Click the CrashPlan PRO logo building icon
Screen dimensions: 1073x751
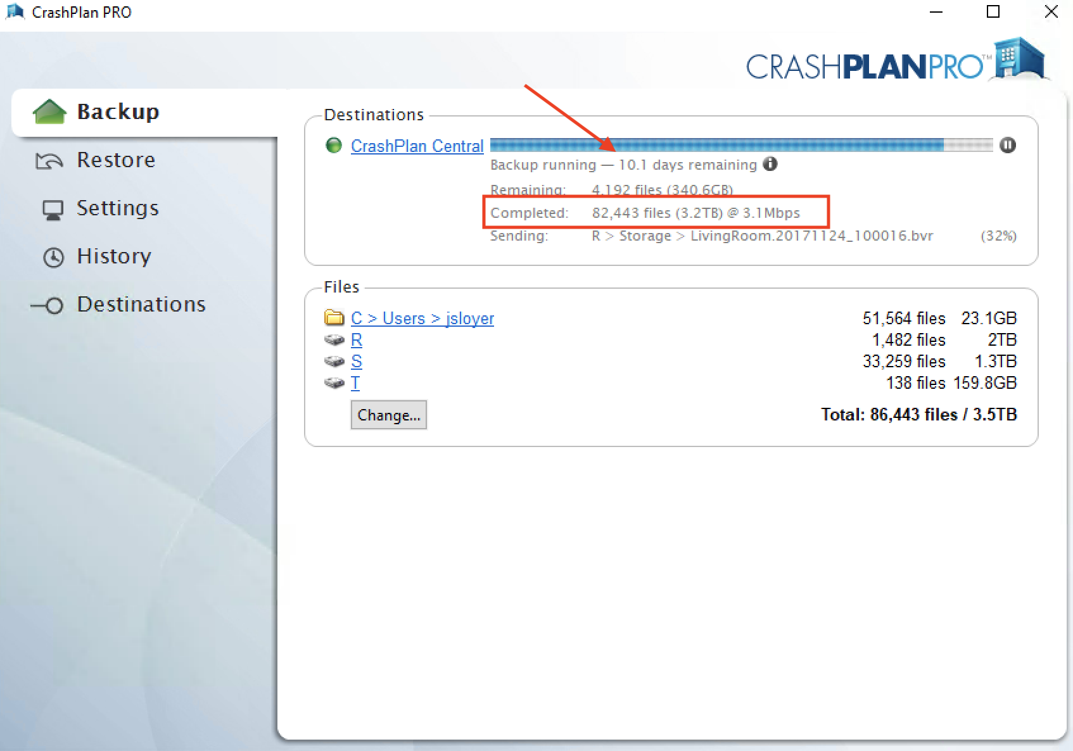click(x=1019, y=58)
